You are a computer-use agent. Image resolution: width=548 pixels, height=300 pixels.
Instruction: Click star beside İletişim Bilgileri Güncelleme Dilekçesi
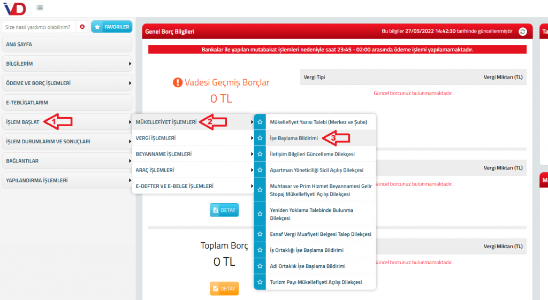(x=260, y=154)
